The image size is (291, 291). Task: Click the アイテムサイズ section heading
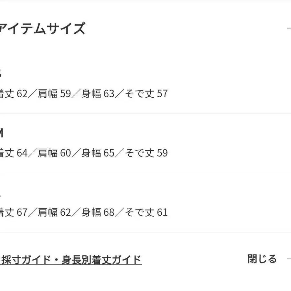(x=42, y=28)
